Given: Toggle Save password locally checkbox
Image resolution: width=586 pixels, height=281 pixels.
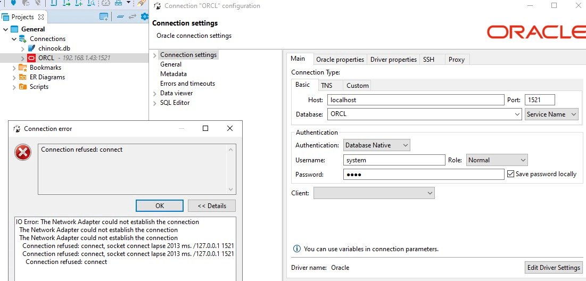Looking at the screenshot, I should (511, 174).
